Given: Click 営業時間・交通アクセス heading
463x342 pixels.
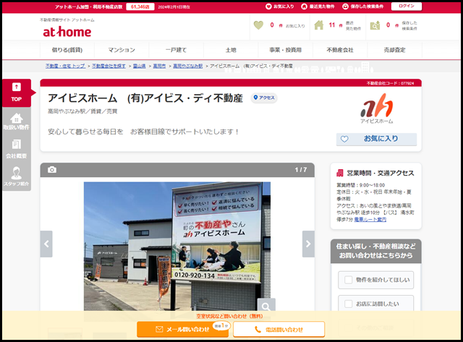Looking at the screenshot, I should point(381,174).
